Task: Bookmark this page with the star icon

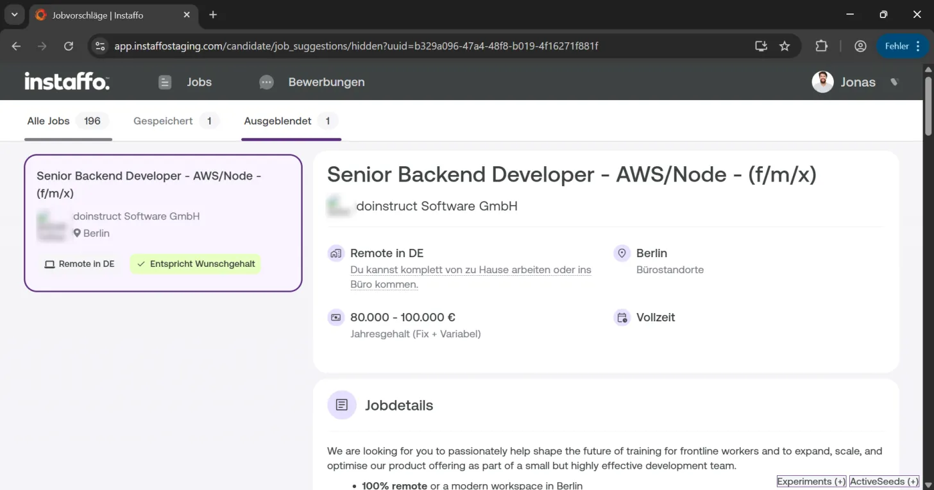Action: point(785,46)
